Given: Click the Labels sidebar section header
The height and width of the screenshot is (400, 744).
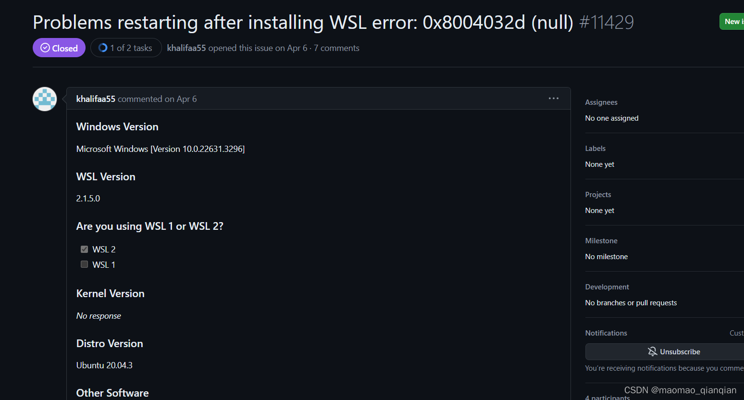Looking at the screenshot, I should [x=595, y=148].
